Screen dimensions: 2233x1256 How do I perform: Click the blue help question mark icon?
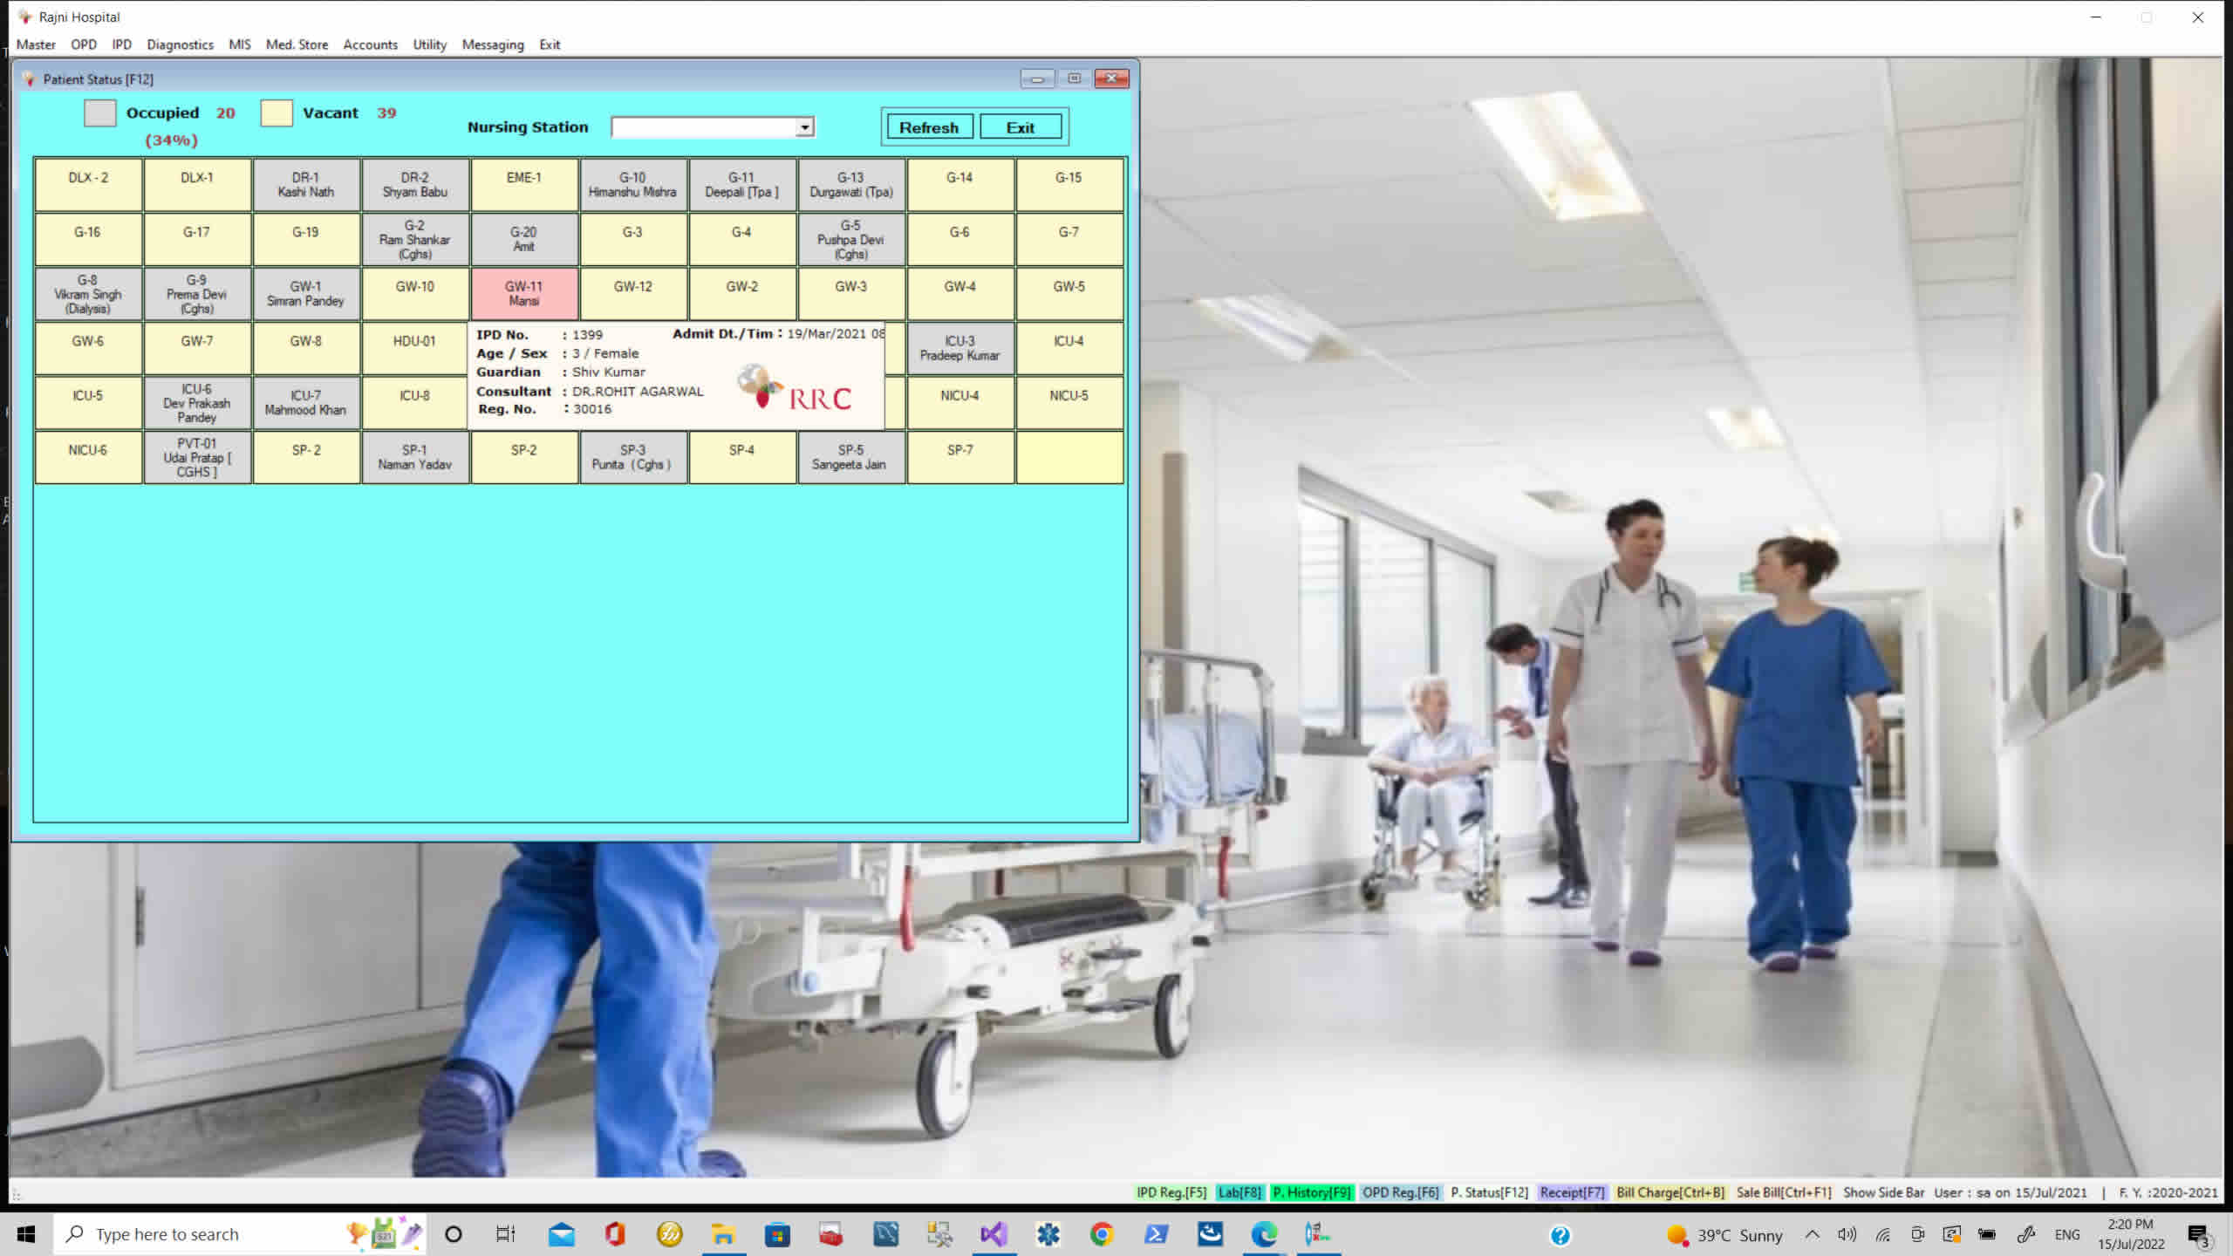[x=1560, y=1235]
